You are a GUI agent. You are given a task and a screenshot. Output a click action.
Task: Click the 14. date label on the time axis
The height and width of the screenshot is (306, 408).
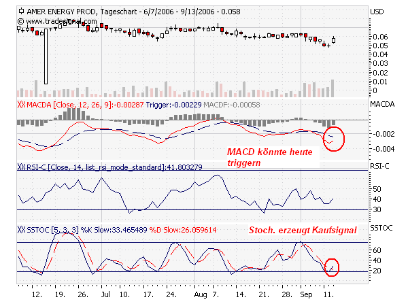tap(241, 294)
